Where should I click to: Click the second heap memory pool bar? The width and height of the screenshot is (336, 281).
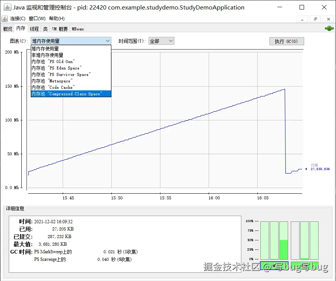click(x=274, y=240)
